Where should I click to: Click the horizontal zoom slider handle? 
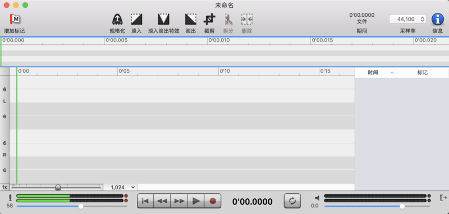58,187
